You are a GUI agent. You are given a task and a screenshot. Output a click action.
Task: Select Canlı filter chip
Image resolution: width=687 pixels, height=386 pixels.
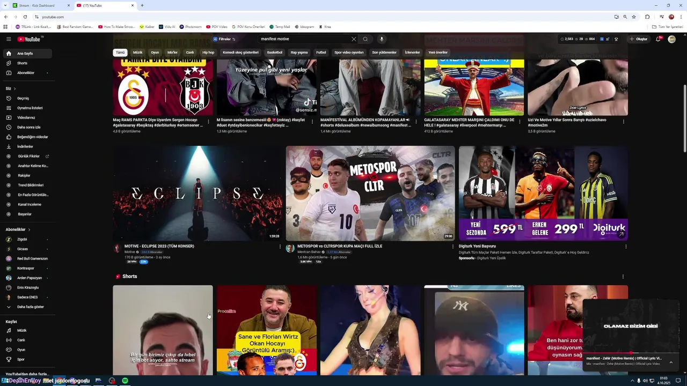(190, 53)
